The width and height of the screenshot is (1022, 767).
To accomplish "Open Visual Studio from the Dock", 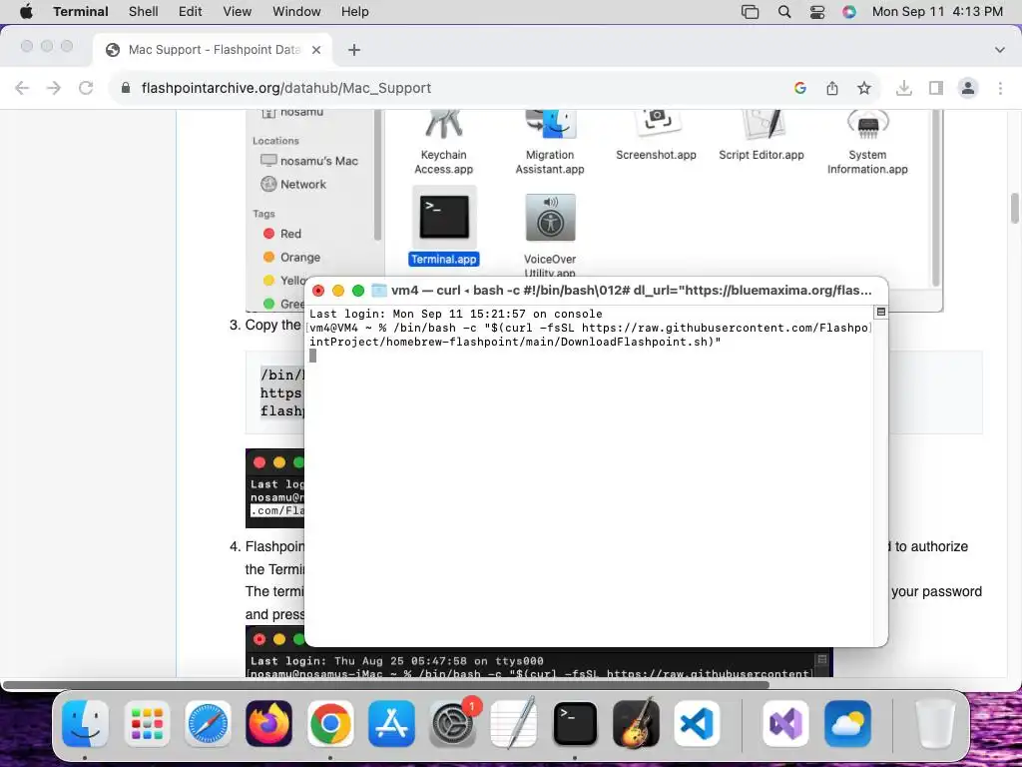I will pos(786,723).
